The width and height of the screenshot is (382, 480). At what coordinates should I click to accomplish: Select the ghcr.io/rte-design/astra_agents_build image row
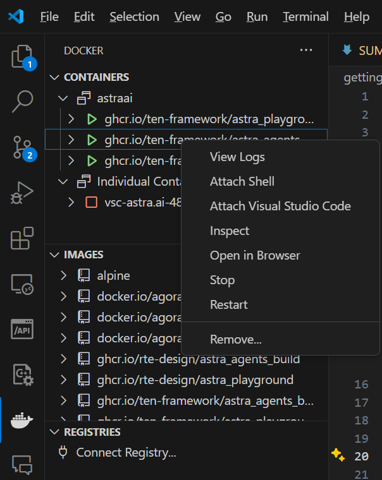point(187,359)
